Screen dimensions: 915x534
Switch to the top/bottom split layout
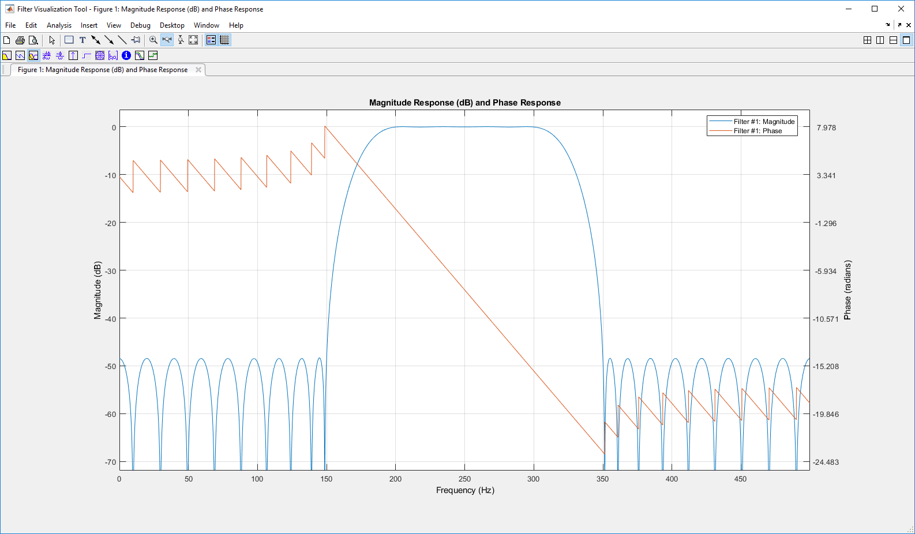point(893,40)
